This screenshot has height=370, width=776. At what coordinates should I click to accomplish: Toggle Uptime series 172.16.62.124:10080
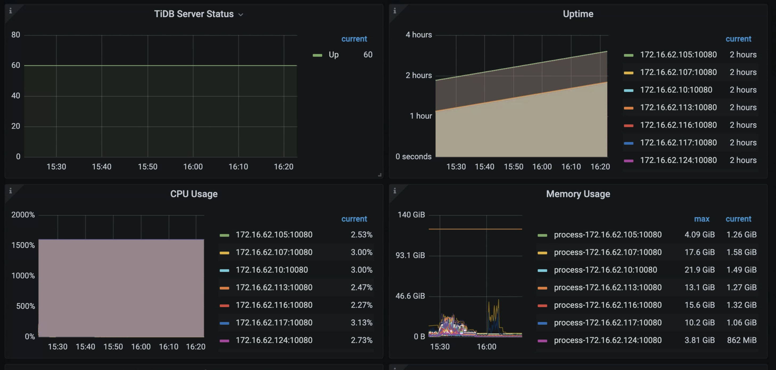coord(678,160)
